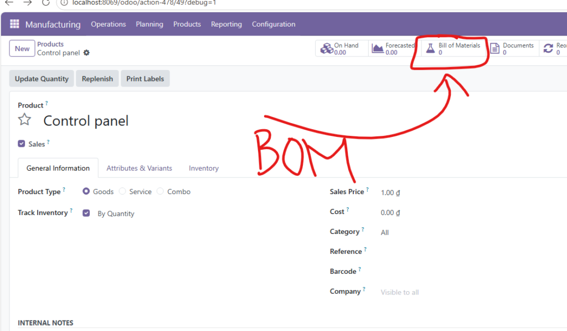Open the Forecasted chart stat button
The height and width of the screenshot is (331, 567).
394,49
